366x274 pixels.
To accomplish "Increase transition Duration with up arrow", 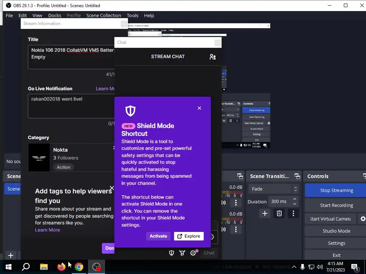I will click(x=295, y=199).
